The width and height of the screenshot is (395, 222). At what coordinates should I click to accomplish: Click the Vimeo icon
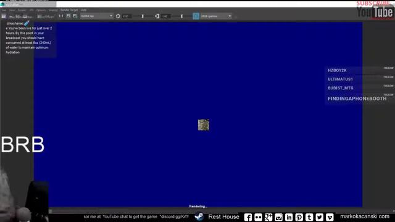(330, 217)
